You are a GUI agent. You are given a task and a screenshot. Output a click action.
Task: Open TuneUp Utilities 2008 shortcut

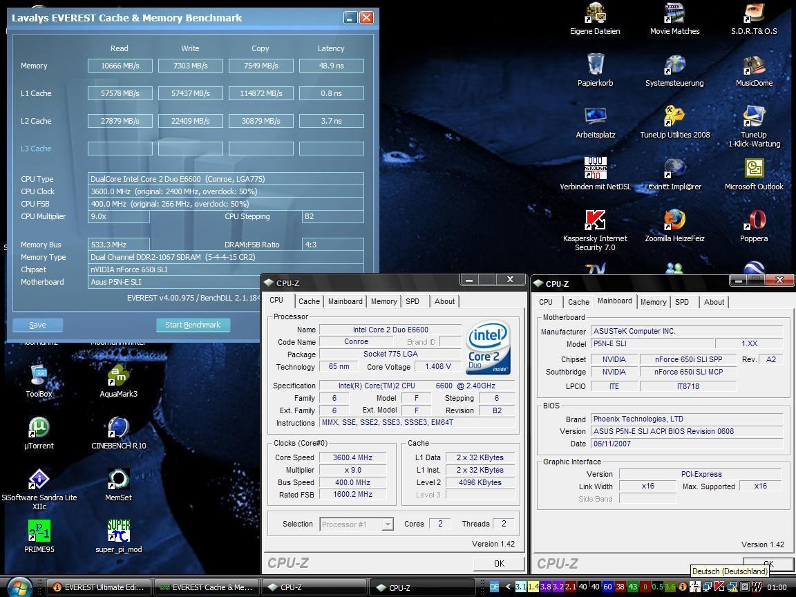pyautogui.click(x=674, y=117)
